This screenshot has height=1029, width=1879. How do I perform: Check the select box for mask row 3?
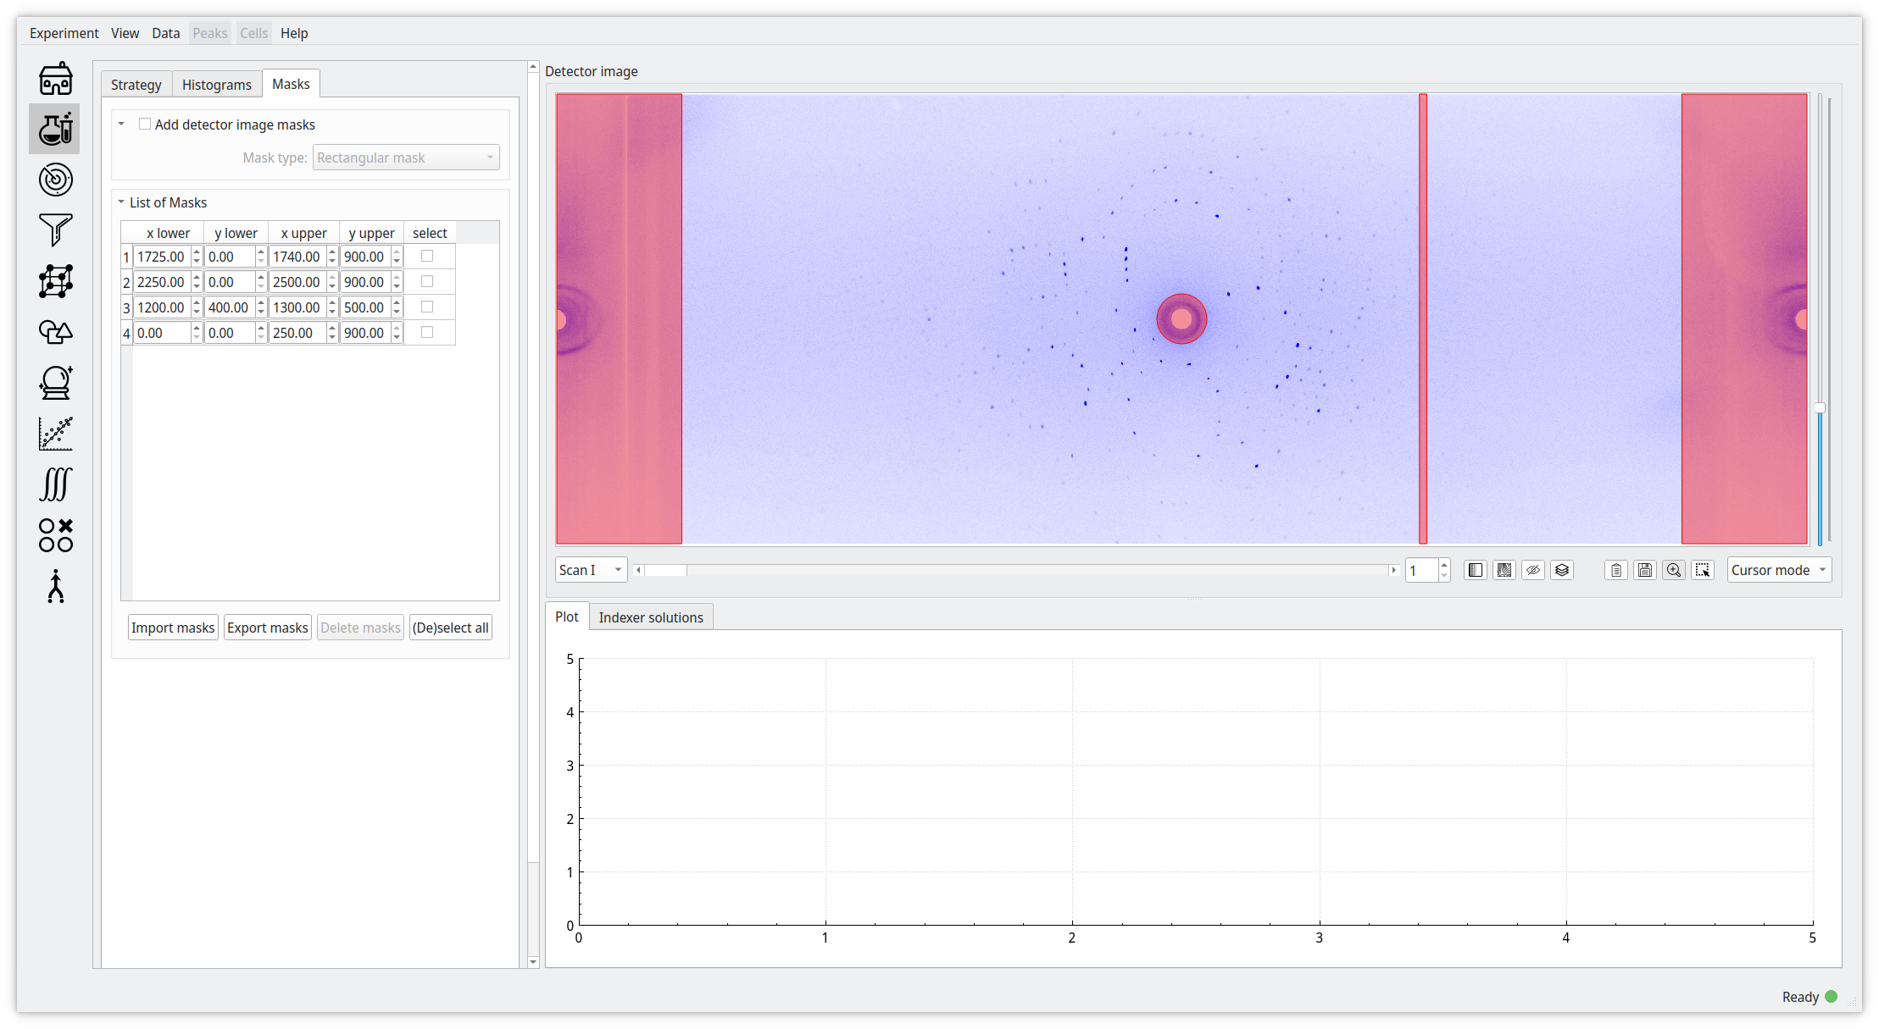pyautogui.click(x=427, y=307)
